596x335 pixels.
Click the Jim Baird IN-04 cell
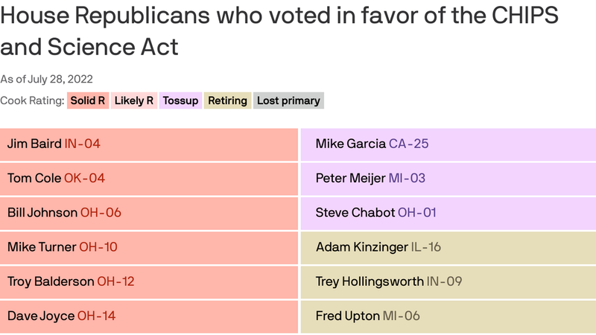[149, 144]
